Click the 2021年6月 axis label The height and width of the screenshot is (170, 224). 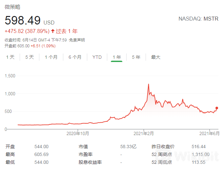pyautogui.click(x=210, y=133)
